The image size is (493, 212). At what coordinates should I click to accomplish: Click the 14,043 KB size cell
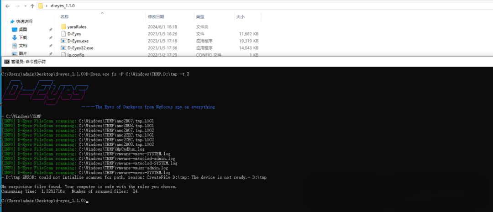point(249,48)
